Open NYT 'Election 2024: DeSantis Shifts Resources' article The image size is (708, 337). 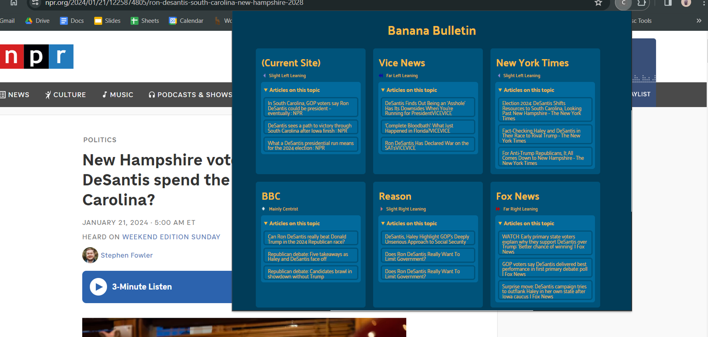(545, 110)
